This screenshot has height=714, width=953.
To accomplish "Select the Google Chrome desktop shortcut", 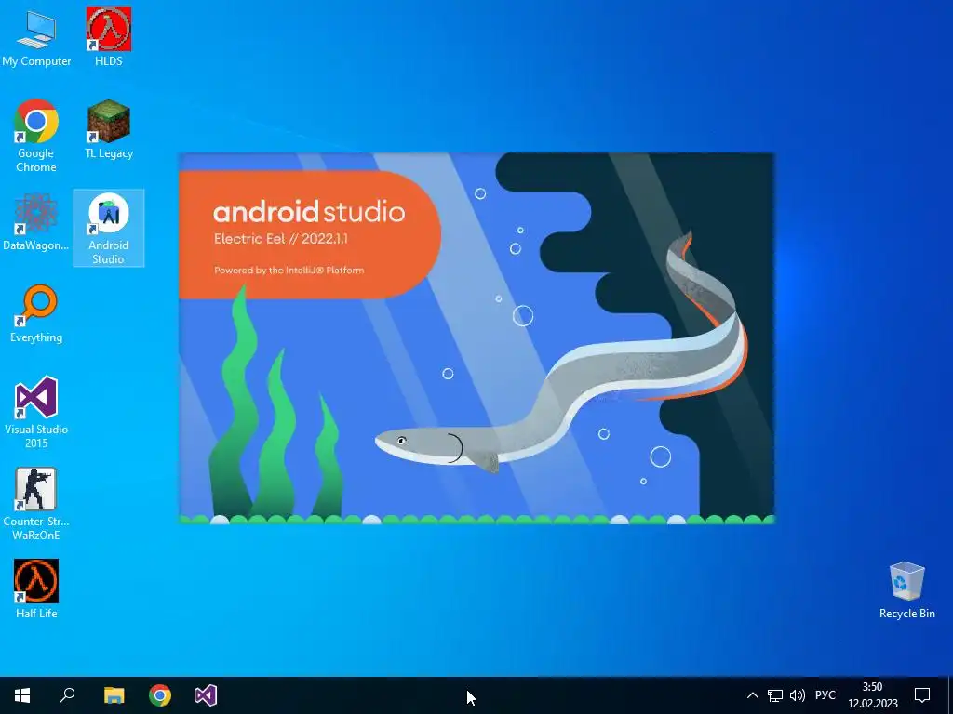I will tap(36, 136).
